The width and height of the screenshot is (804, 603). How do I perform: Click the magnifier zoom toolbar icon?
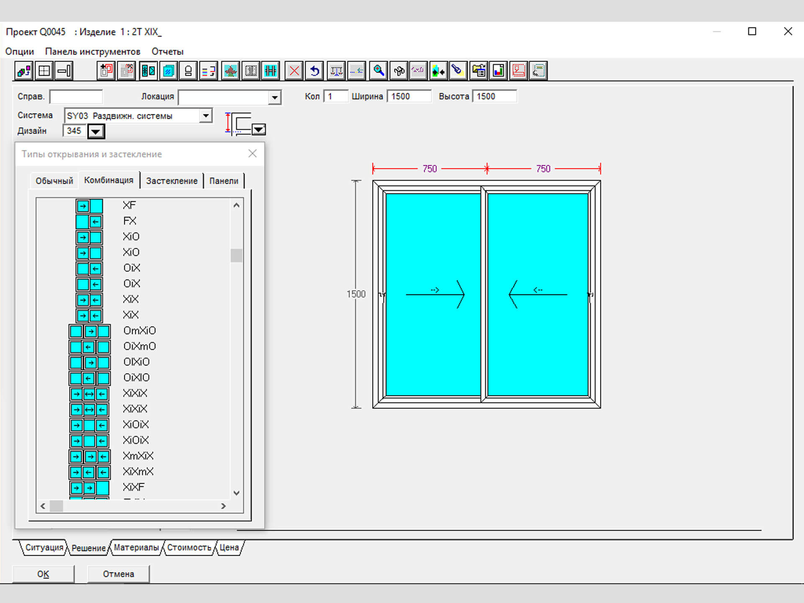pos(379,71)
